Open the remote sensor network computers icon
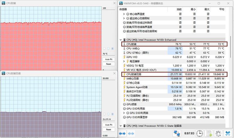The height and width of the screenshot is (138, 234). tap(177, 133)
